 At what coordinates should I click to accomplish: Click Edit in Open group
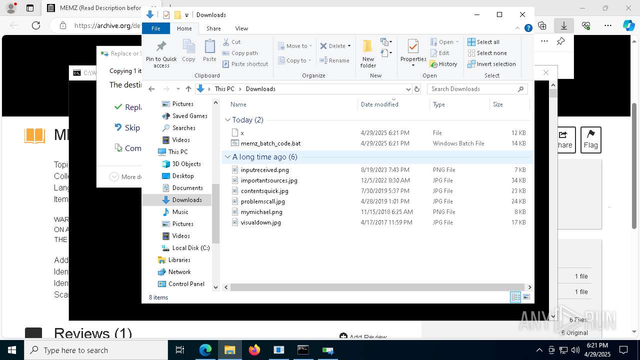click(x=439, y=53)
